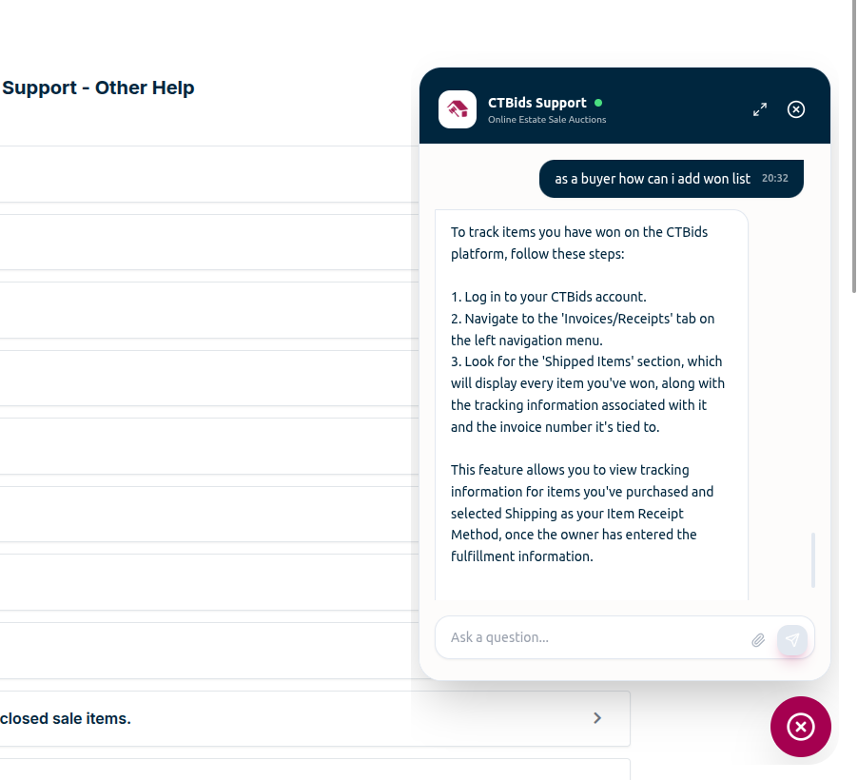
Task: Click the paperclip attachment icon
Action: [758, 640]
